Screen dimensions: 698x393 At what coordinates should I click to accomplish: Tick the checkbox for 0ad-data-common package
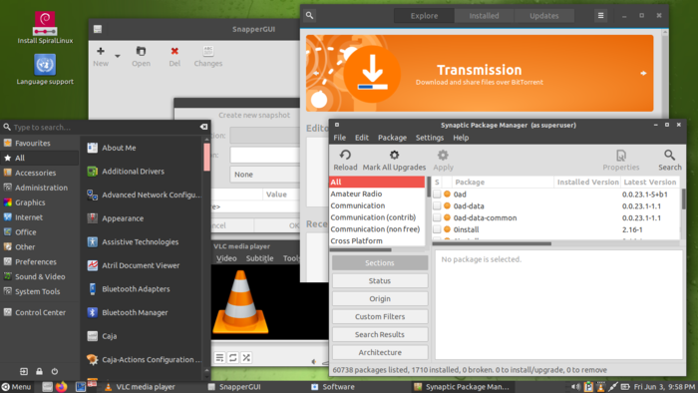tap(437, 217)
